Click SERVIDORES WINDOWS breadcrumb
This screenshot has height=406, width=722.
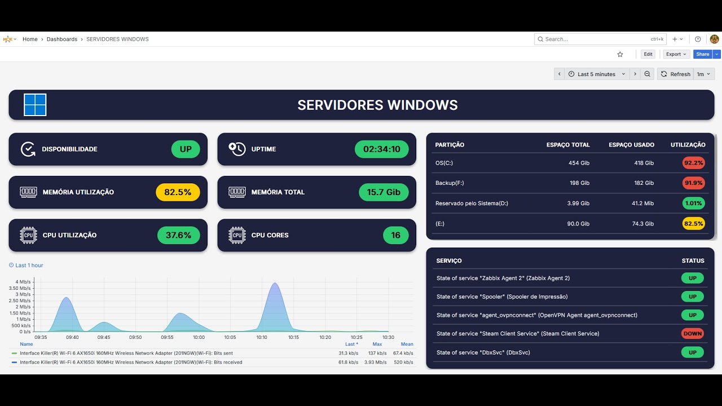(117, 39)
